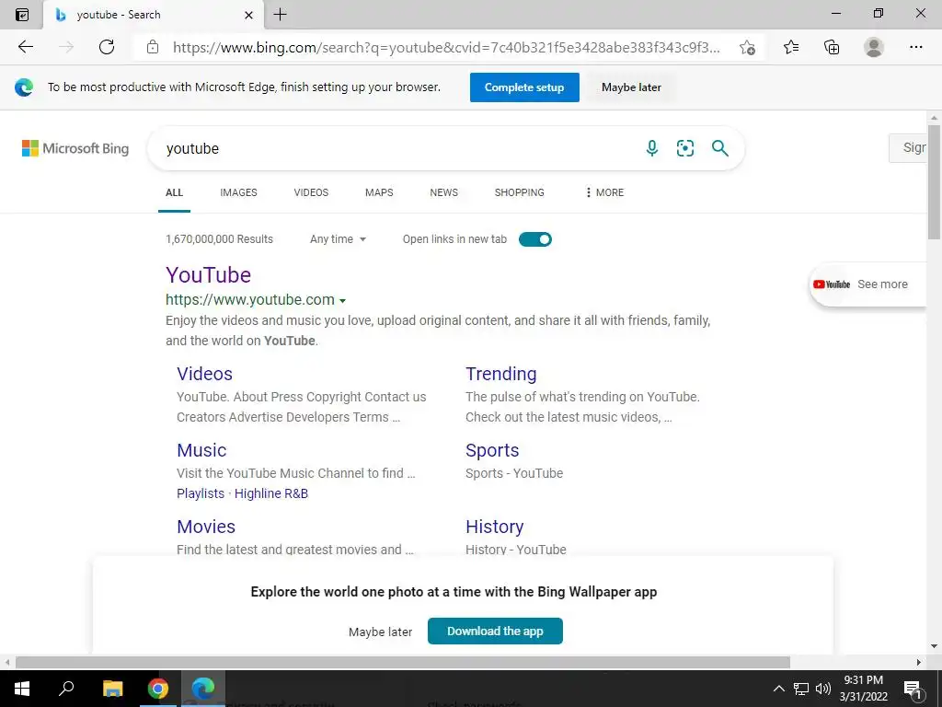
Task: Click the horizontal scrollbar thumb
Action: pos(403,662)
